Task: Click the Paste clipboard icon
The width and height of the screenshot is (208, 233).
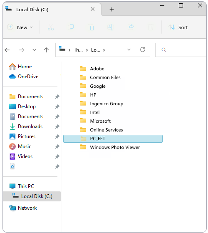Action: click(x=91, y=27)
